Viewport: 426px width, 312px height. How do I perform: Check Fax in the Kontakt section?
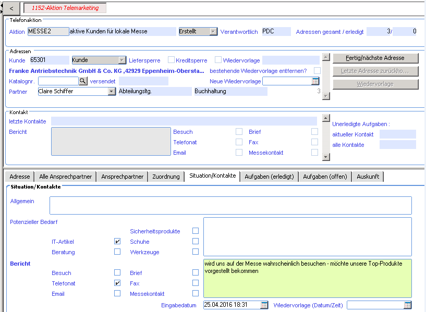314,142
